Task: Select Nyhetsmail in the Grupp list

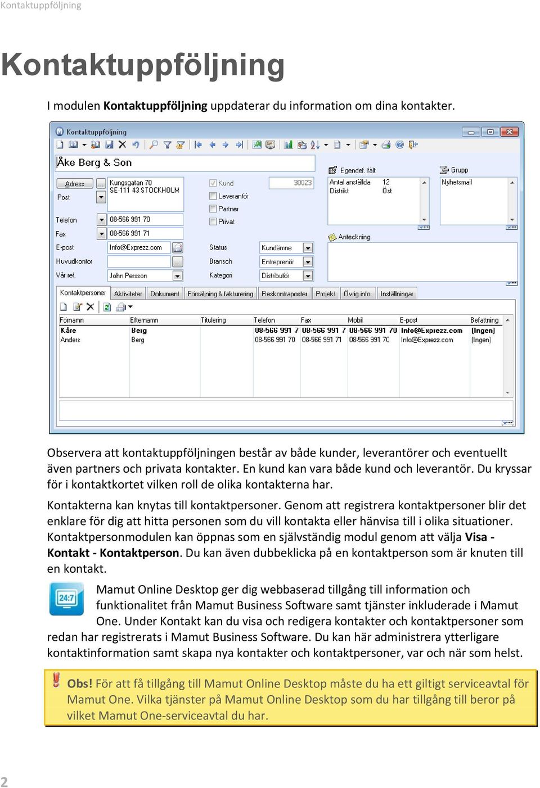Action: point(457,183)
